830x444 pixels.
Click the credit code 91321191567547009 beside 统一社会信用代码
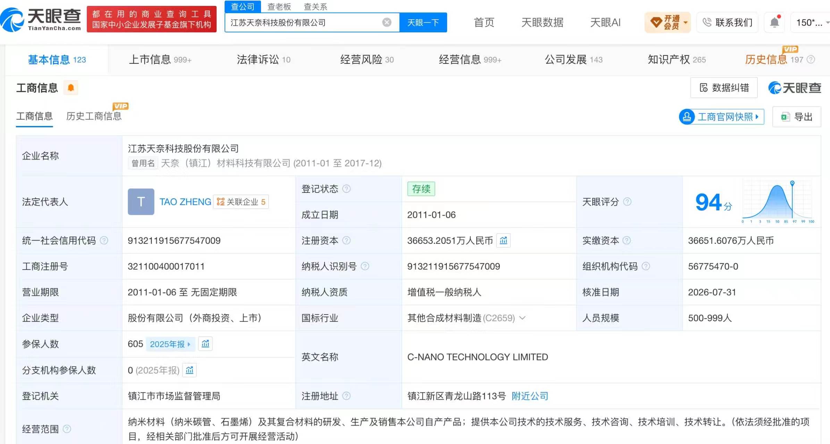click(174, 240)
